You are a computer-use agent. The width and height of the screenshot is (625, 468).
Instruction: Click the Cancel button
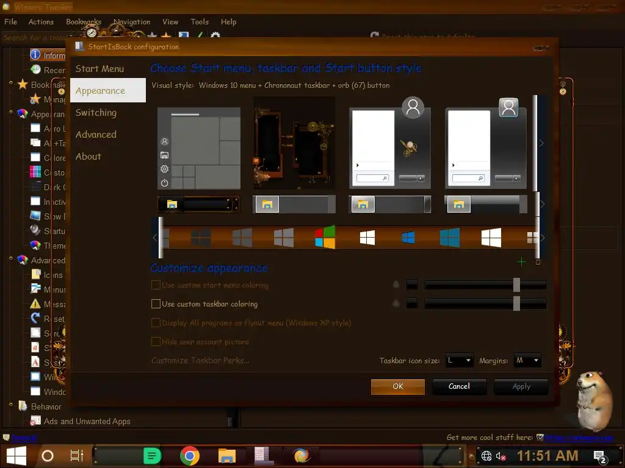[459, 386]
